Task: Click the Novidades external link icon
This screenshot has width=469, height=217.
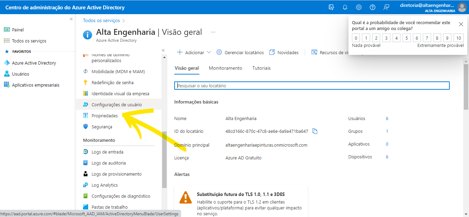Action: pyautogui.click(x=272, y=52)
